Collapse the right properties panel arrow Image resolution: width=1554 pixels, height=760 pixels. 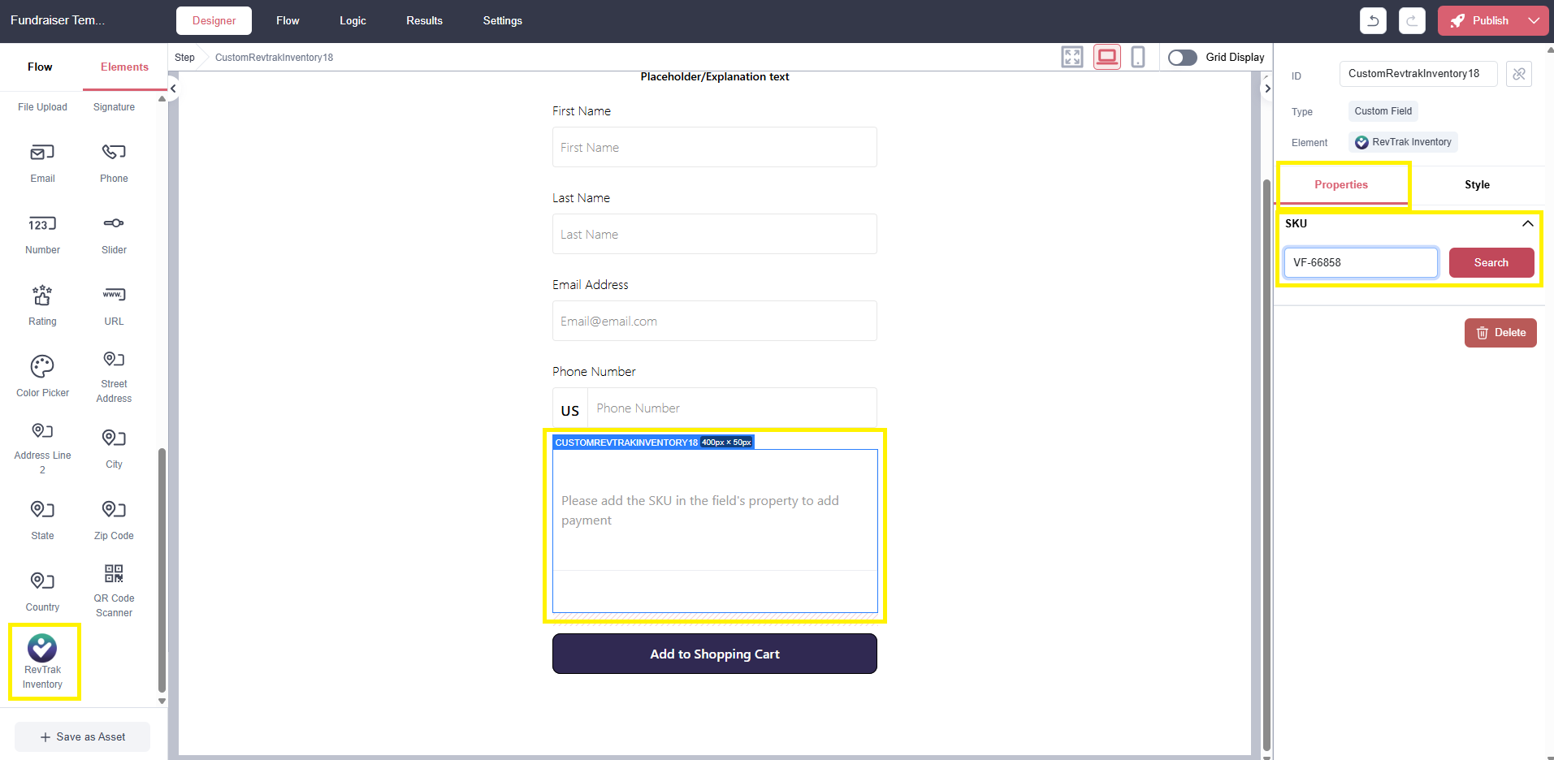(x=1267, y=89)
